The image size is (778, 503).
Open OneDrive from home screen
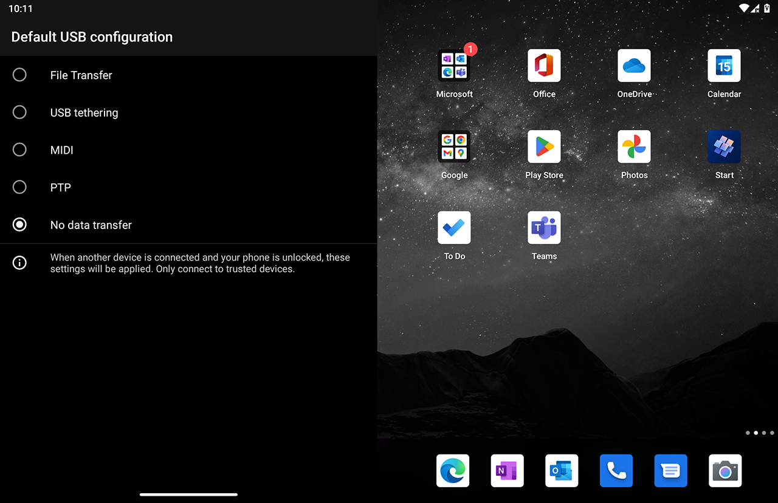pos(634,66)
